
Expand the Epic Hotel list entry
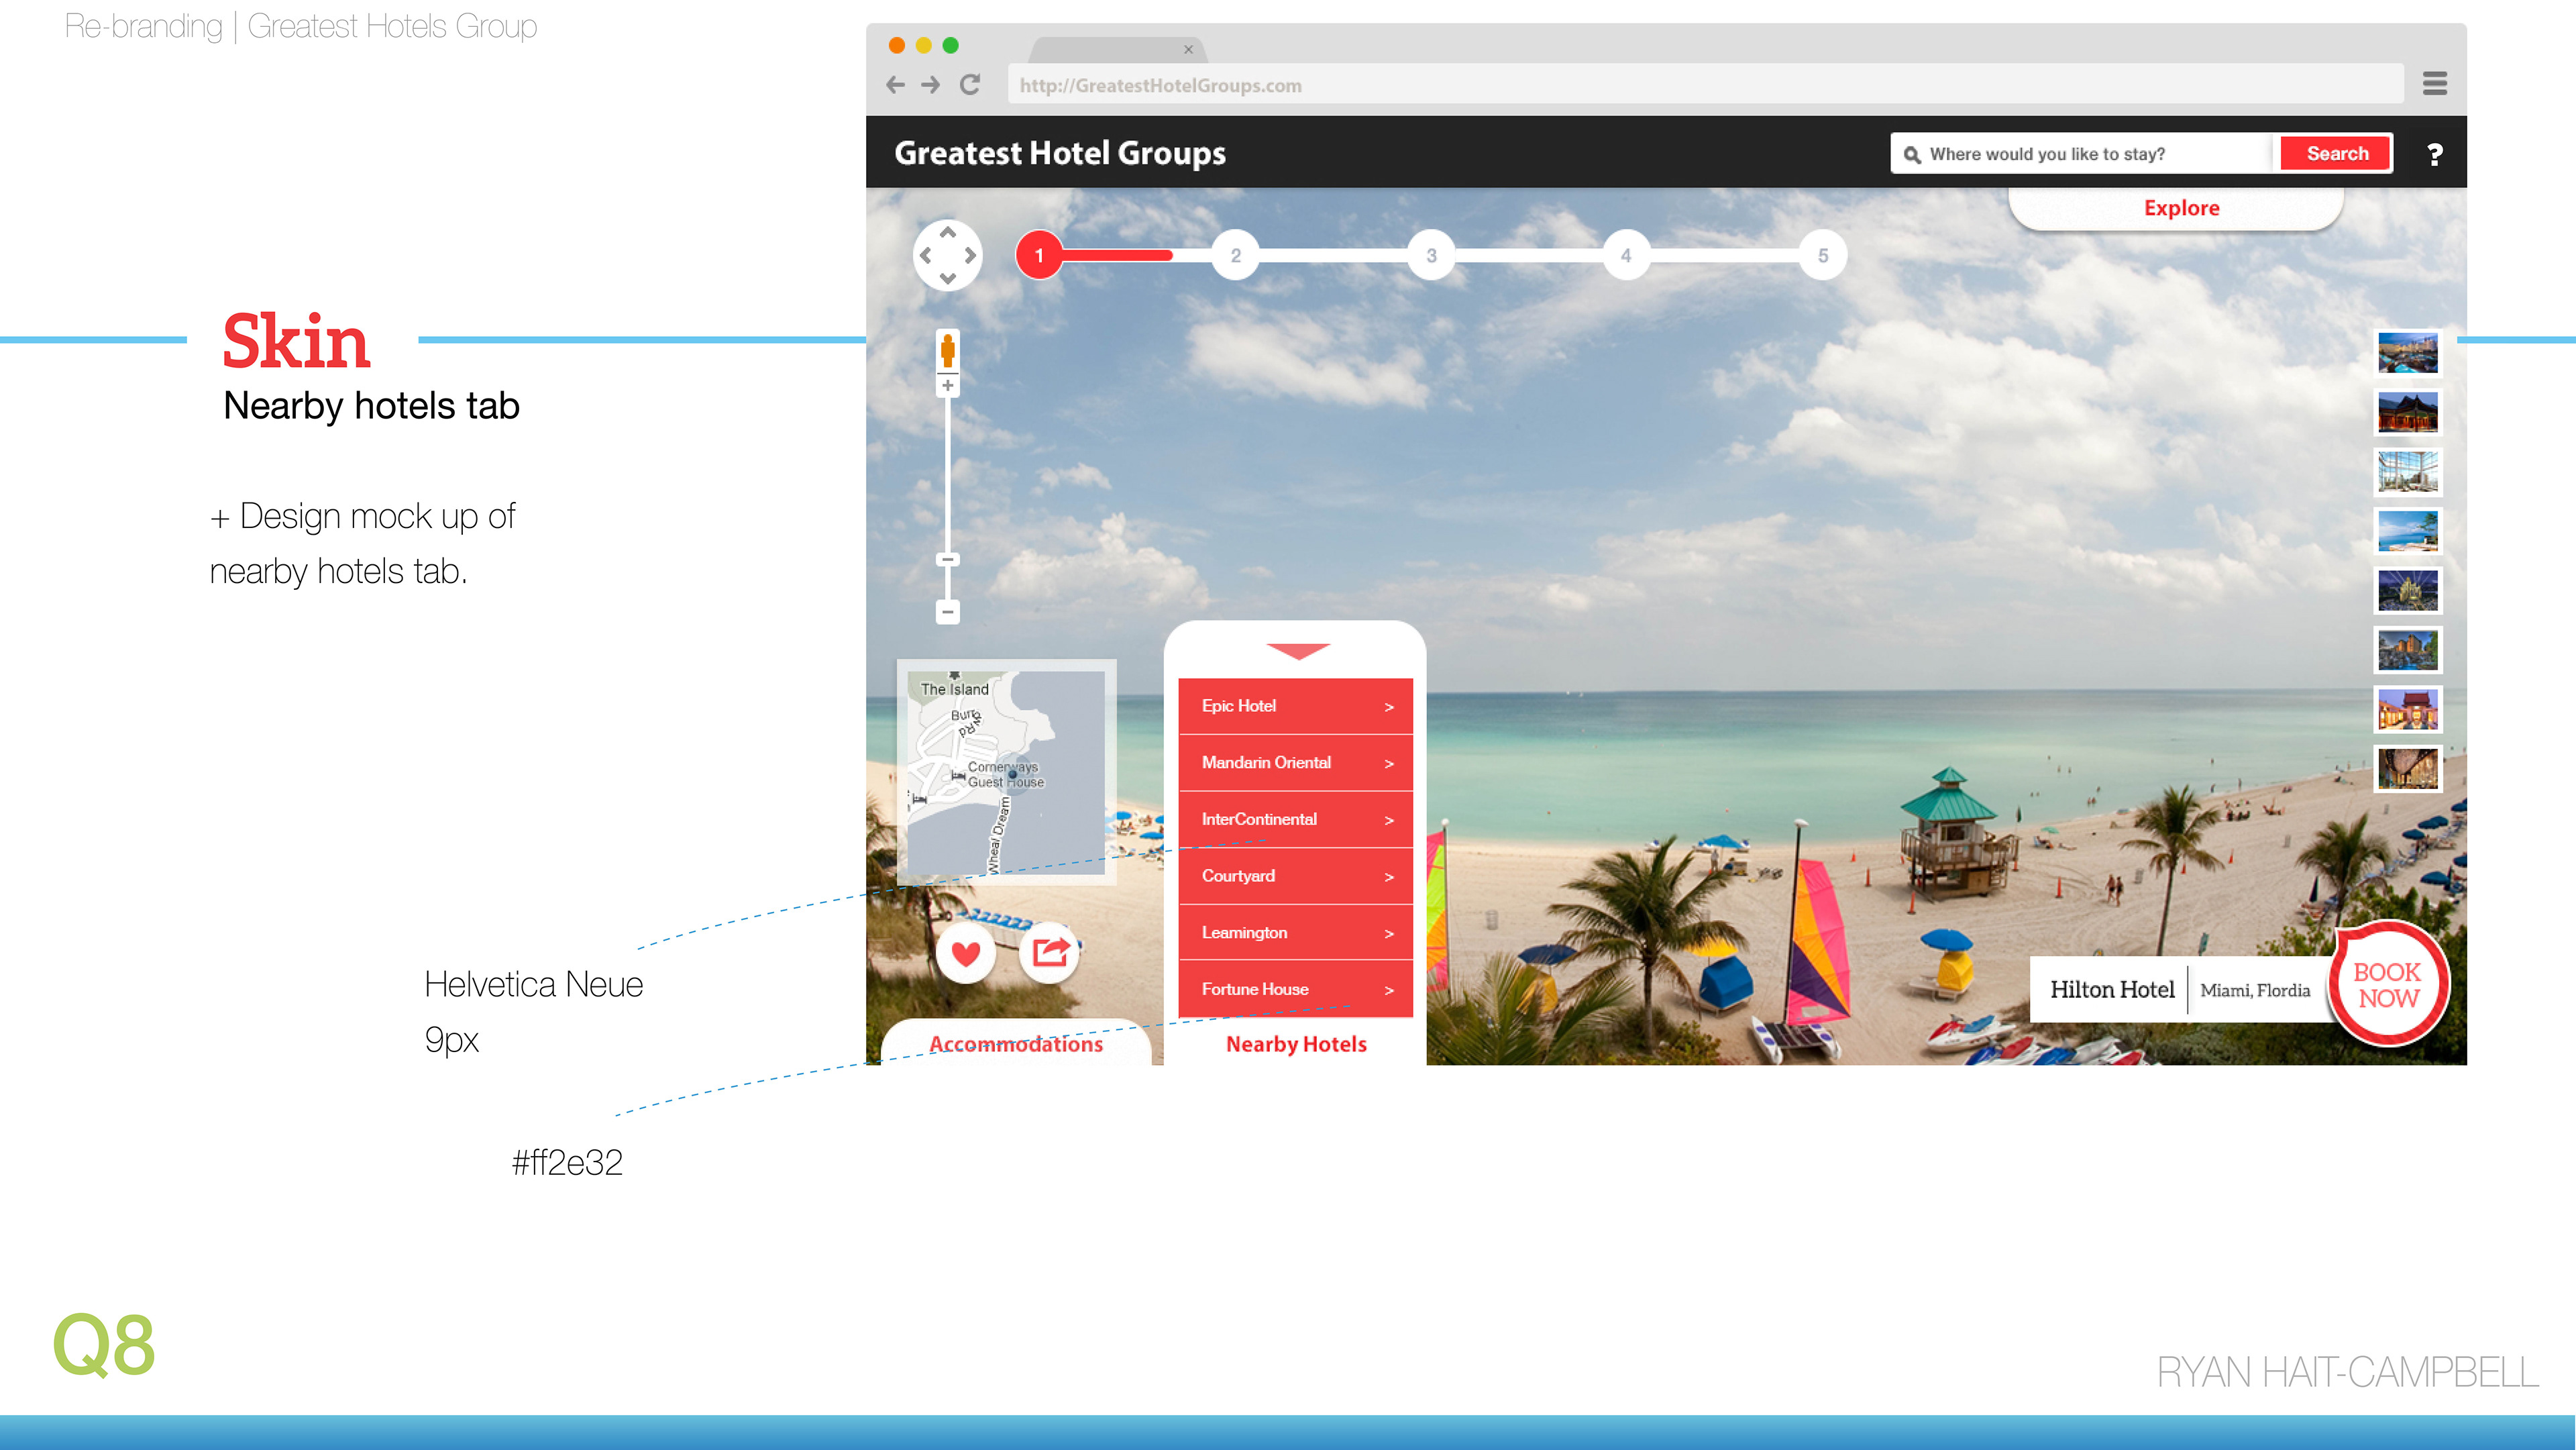pyautogui.click(x=1295, y=706)
